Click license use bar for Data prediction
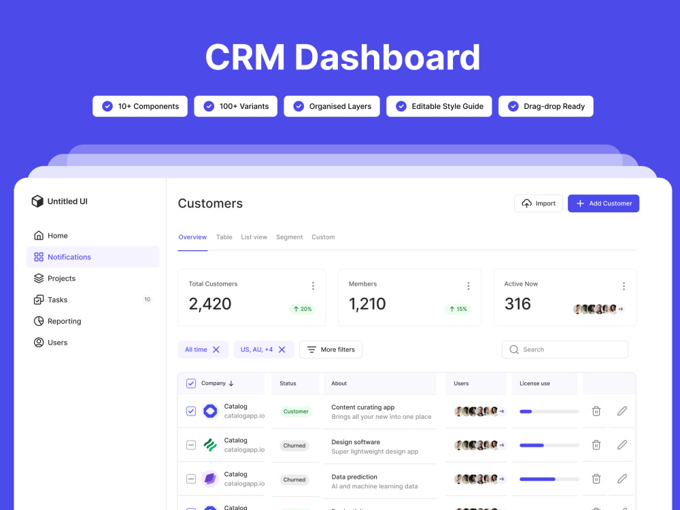 click(549, 479)
